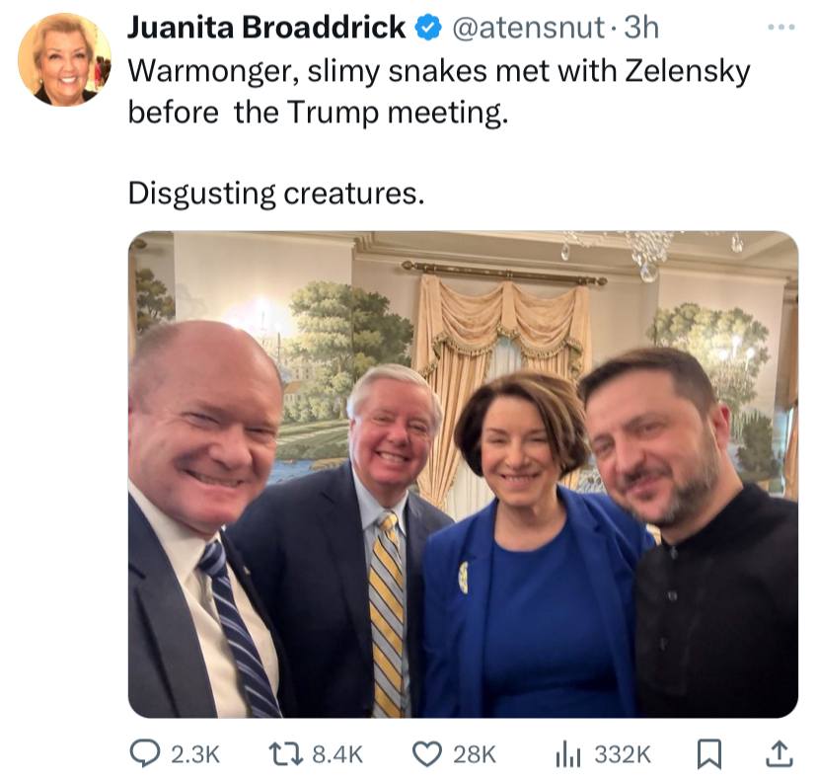The height and width of the screenshot is (782, 817).
Task: Open the three-dot more options menu
Action: click(x=781, y=27)
